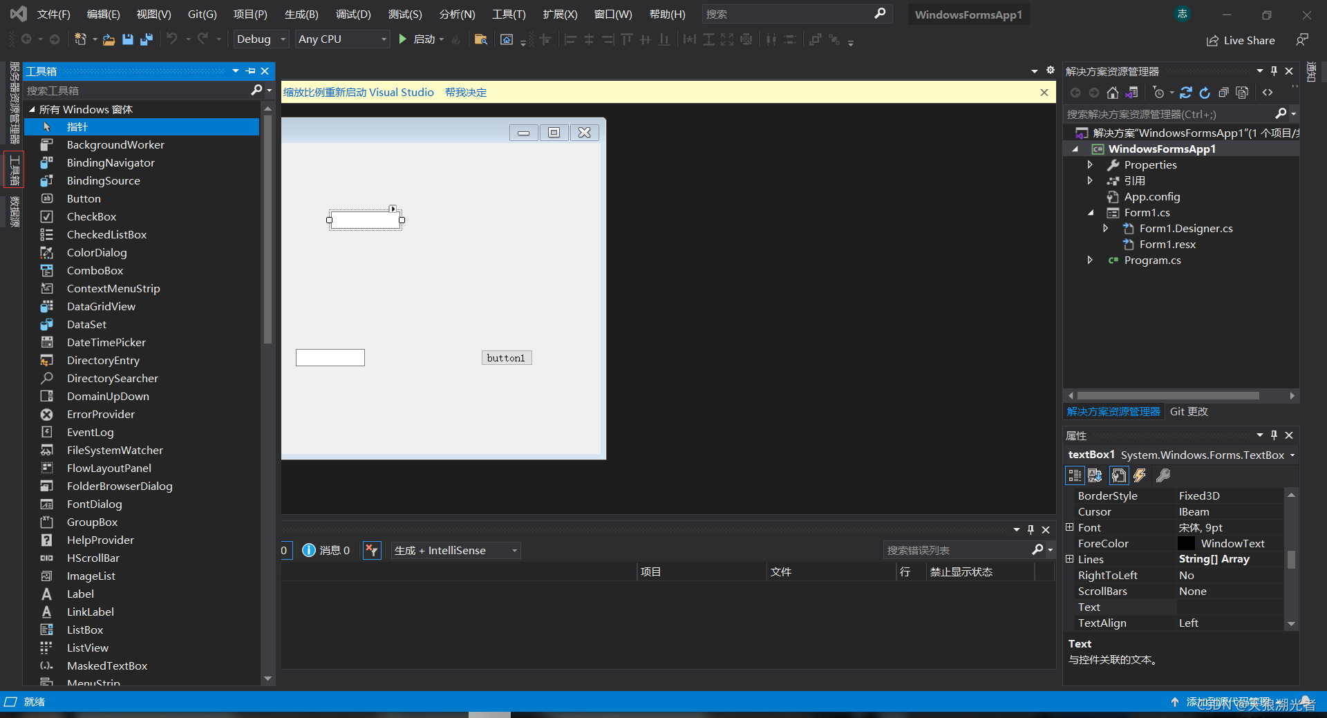Click the Solution Explorer search box
The width and height of the screenshot is (1327, 718).
point(1169,114)
